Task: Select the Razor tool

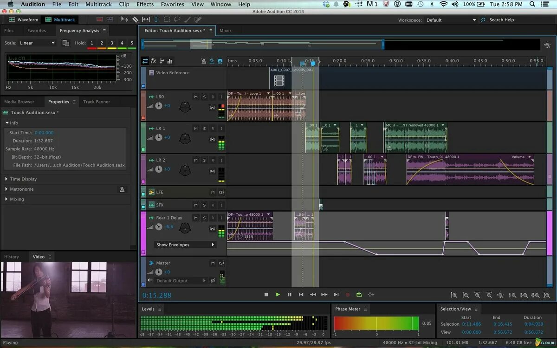Action: tap(135, 19)
